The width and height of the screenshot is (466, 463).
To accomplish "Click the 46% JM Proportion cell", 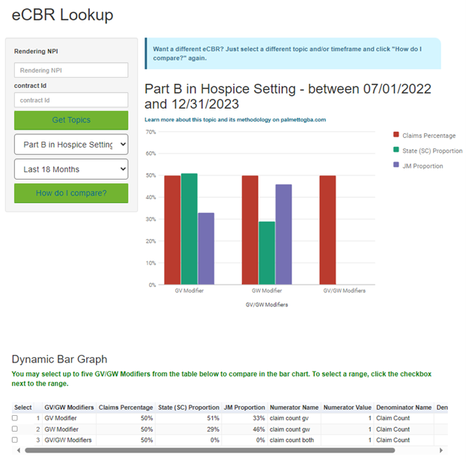I will click(244, 429).
